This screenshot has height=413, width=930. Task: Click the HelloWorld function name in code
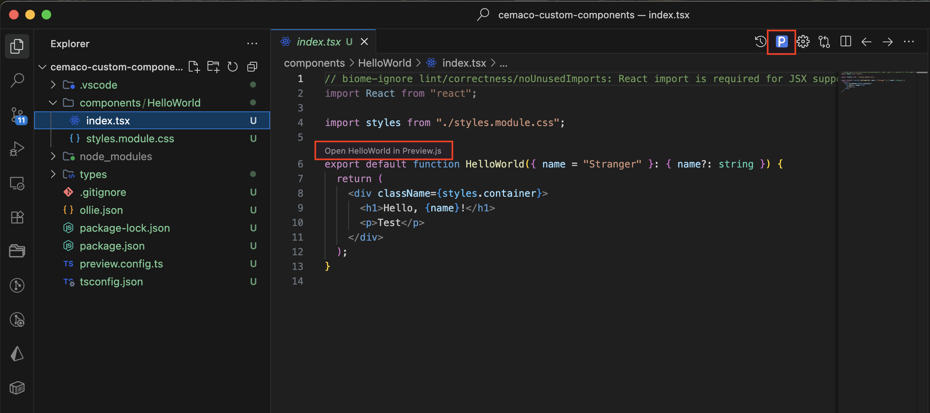coord(495,164)
